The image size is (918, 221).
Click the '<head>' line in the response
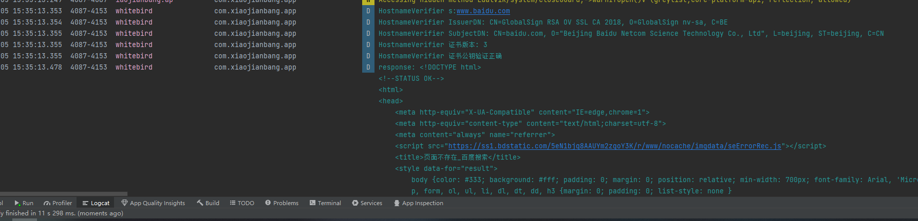tap(391, 101)
